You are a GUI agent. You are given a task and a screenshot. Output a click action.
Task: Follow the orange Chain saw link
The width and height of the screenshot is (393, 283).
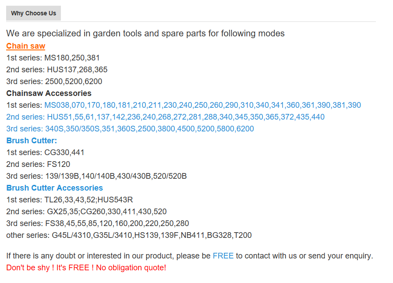tap(26, 46)
